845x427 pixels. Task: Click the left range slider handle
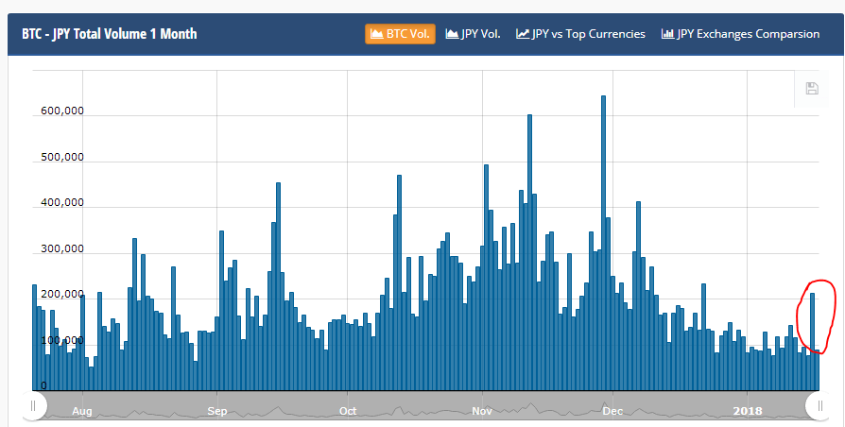(x=33, y=405)
